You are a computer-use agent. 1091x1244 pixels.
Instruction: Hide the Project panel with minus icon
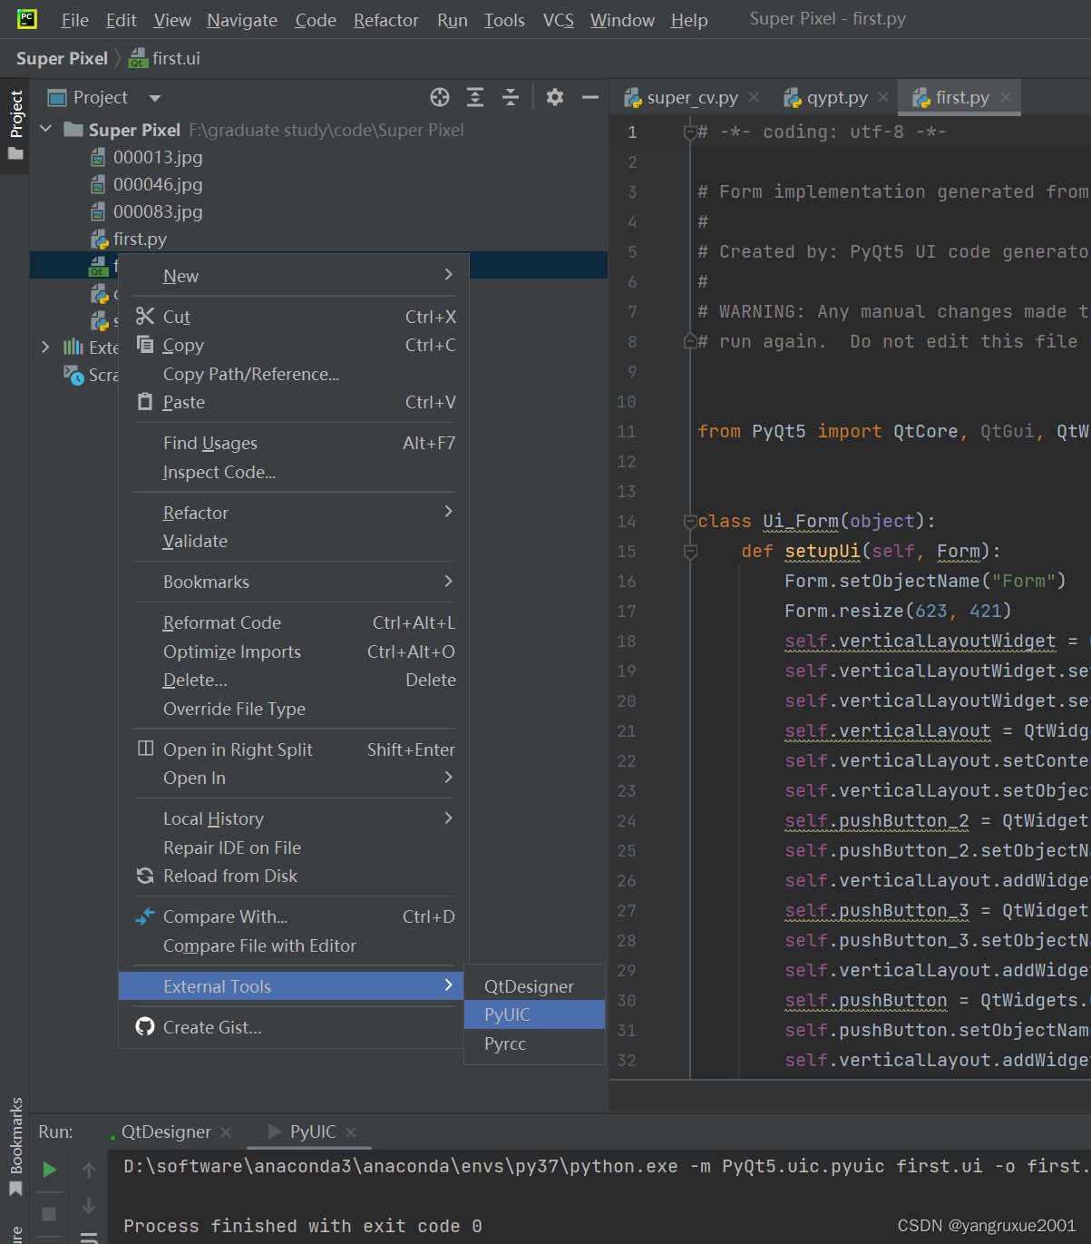[590, 97]
